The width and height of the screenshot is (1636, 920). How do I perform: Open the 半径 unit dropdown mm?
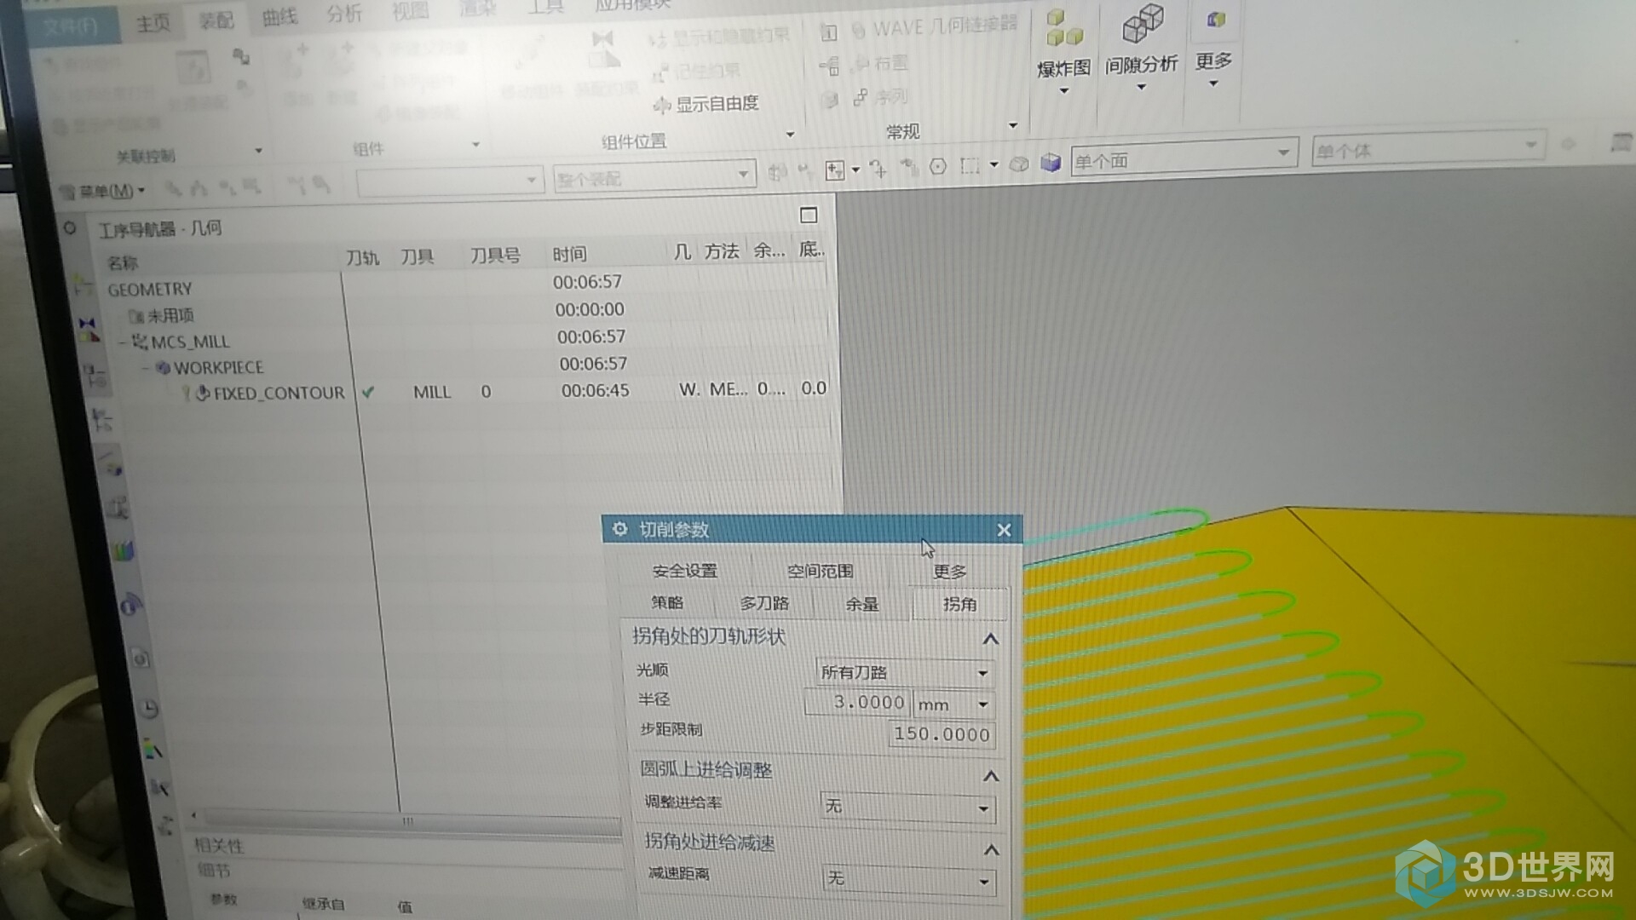(x=953, y=704)
